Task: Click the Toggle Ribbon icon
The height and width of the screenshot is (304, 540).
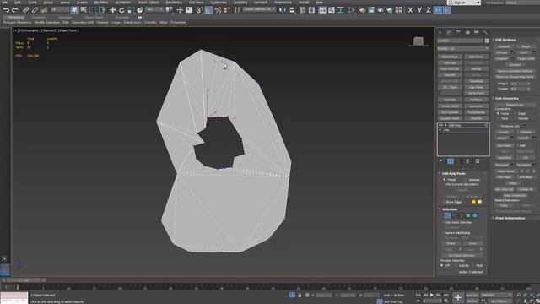Action: click(x=322, y=10)
